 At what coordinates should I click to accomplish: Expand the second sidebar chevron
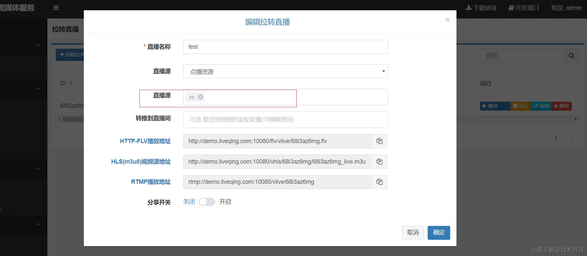[x=38, y=88]
